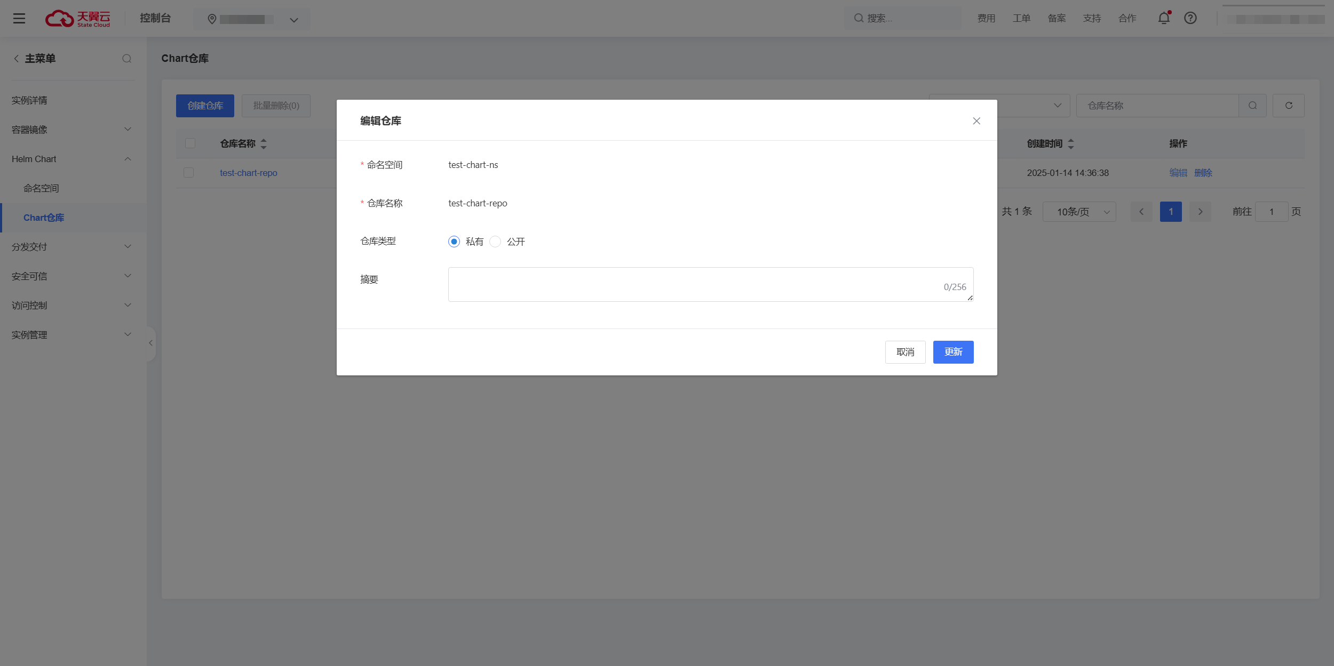Open the hamburger menu icon
Viewport: 1334px width, 666px height.
coord(19,19)
